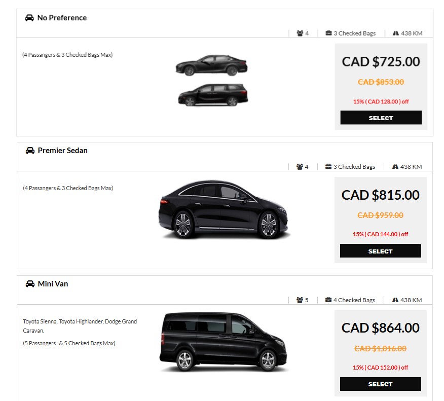Click the black Premier Sedan car image
This screenshot has width=444, height=401.
(x=223, y=209)
